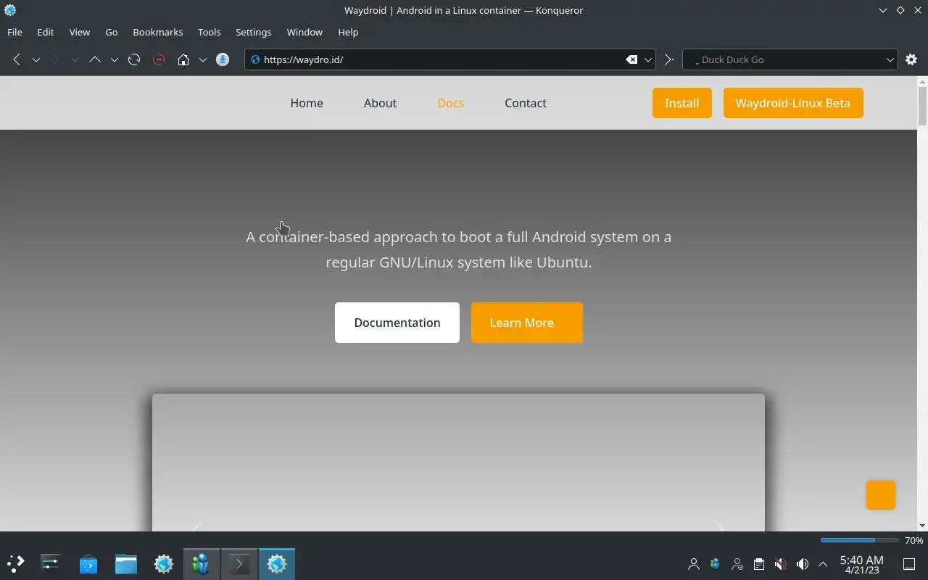This screenshot has height=580, width=928.
Task: Click the Home link in site navigation
Action: [x=307, y=103]
